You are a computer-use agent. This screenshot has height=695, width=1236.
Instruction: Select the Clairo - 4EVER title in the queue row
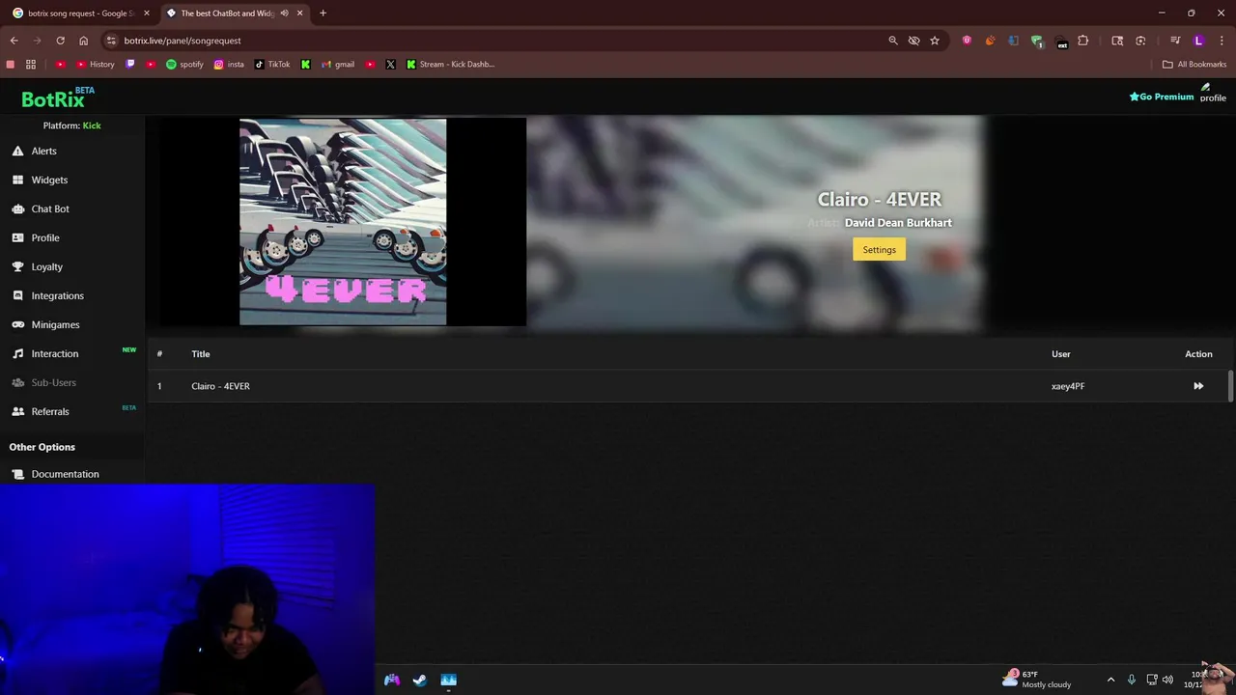pyautogui.click(x=220, y=386)
